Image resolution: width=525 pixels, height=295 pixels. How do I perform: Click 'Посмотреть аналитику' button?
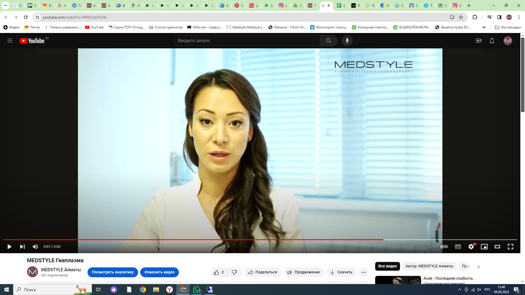pos(113,272)
